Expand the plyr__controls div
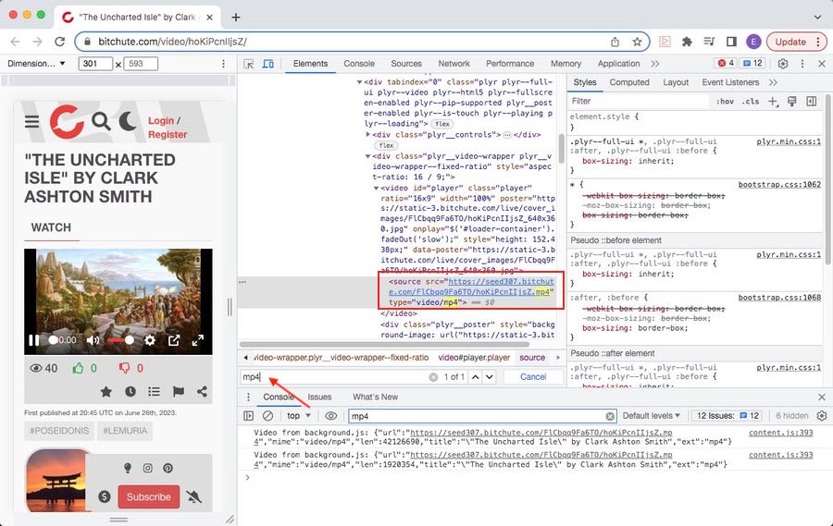 pyautogui.click(x=368, y=135)
